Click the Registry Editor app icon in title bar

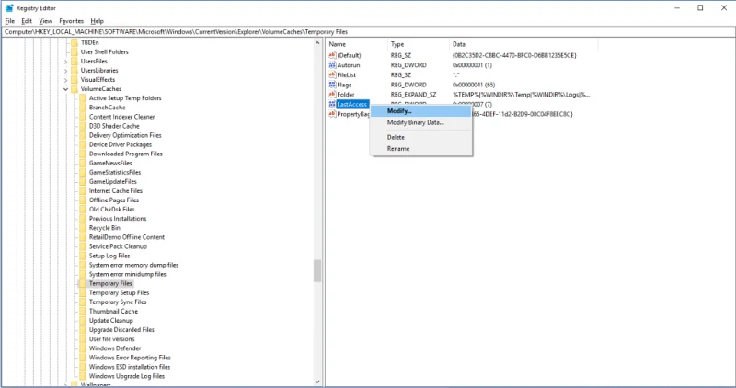pos(9,7)
